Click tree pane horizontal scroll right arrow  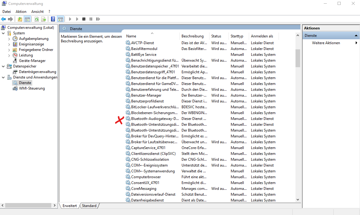tap(55, 205)
